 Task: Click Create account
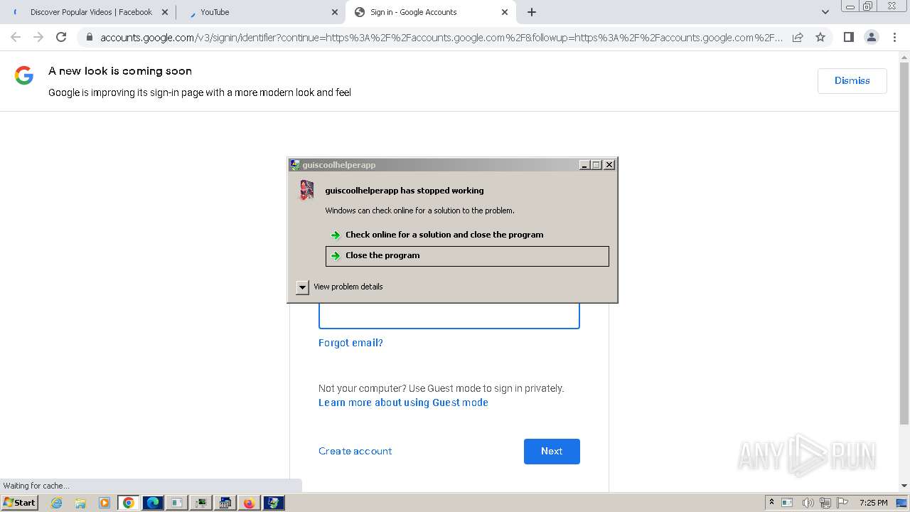point(355,451)
